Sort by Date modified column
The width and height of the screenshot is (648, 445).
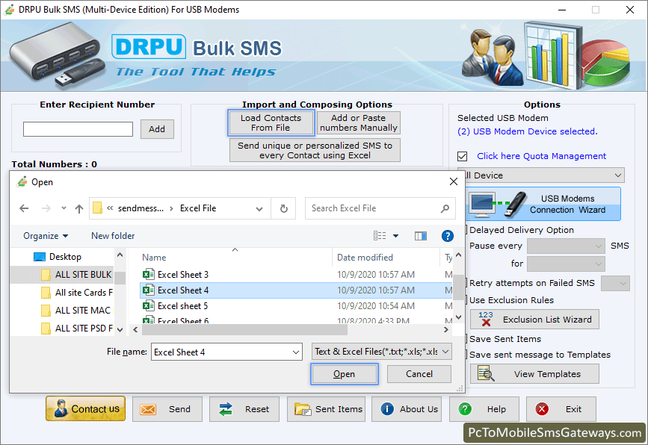(365, 258)
